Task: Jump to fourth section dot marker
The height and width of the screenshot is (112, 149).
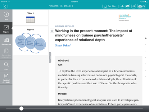Action: coord(146,58)
